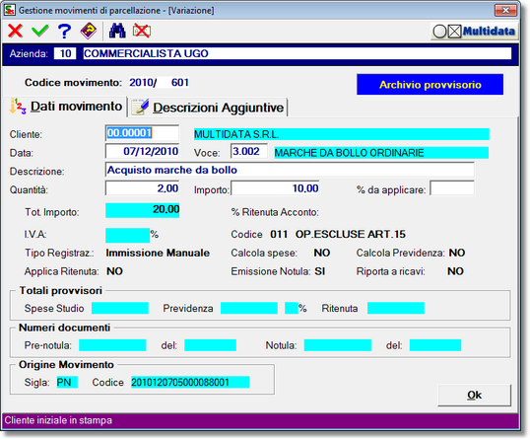Click the Notula number cyan field
The width and height of the screenshot is (530, 440).
[x=337, y=345]
